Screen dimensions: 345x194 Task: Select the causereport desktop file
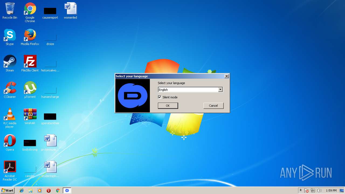tap(50, 12)
